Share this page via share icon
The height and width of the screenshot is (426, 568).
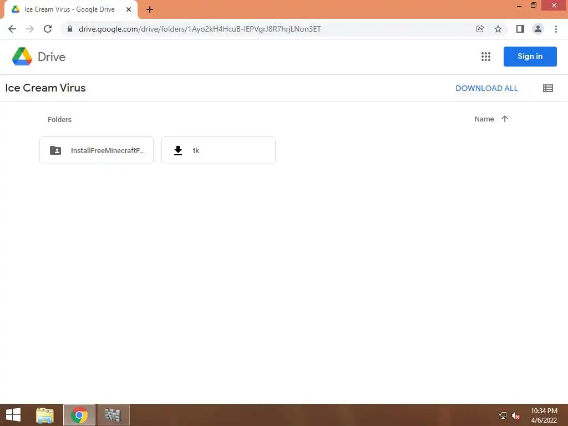point(480,29)
